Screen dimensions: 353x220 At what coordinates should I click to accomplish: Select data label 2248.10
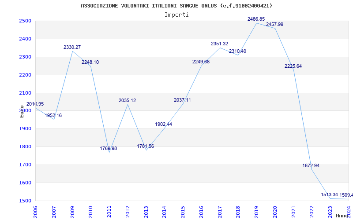pos(90,62)
